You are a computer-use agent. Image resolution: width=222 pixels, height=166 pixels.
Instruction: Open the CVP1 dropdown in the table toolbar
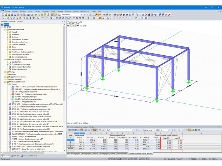(133, 130)
